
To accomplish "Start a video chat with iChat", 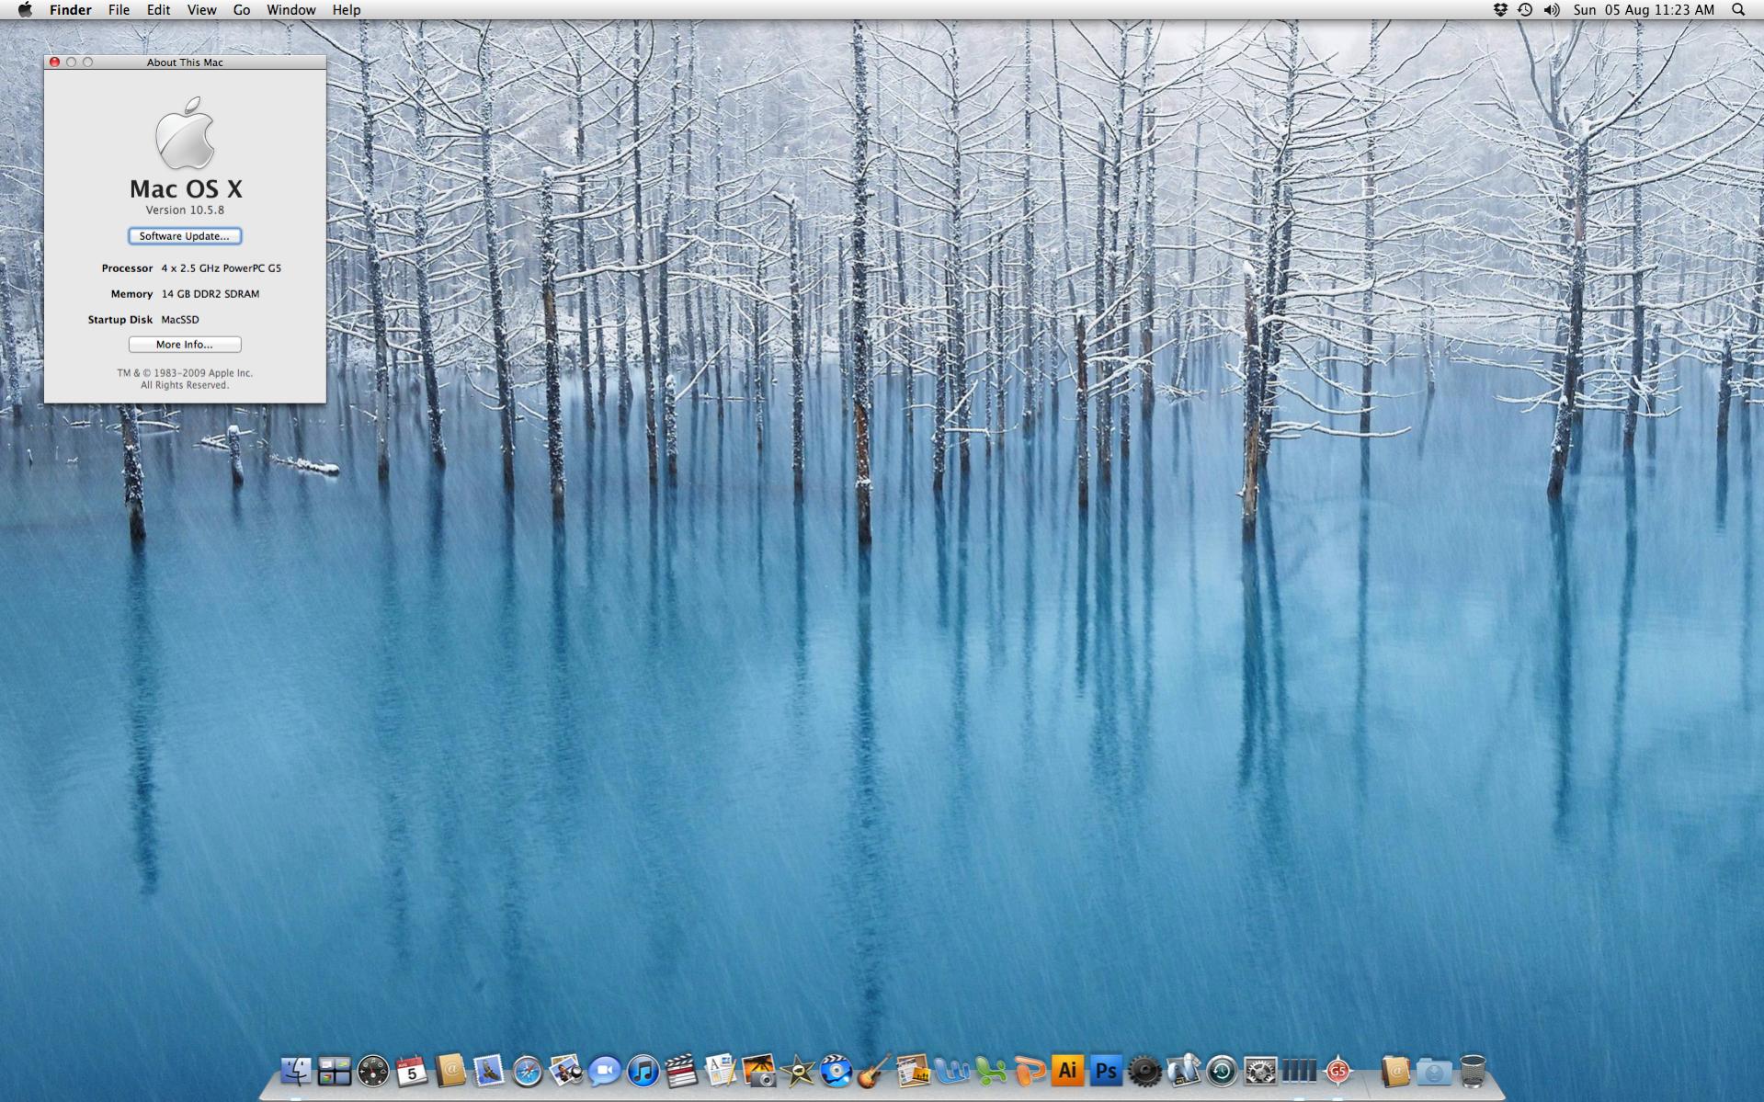I will click(x=606, y=1069).
